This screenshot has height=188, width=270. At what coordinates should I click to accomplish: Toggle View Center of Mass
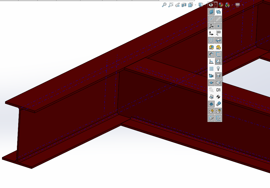click(x=218, y=97)
